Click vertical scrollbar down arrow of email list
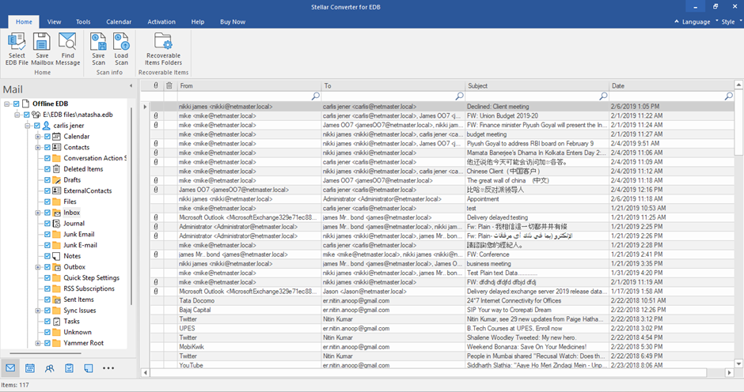 (738, 364)
